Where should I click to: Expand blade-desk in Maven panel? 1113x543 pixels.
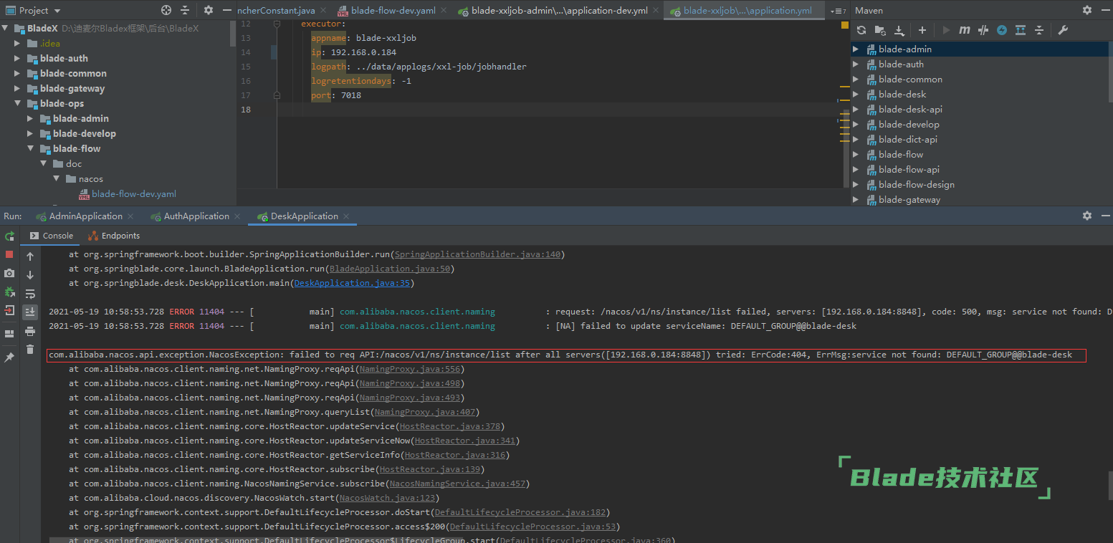click(855, 94)
